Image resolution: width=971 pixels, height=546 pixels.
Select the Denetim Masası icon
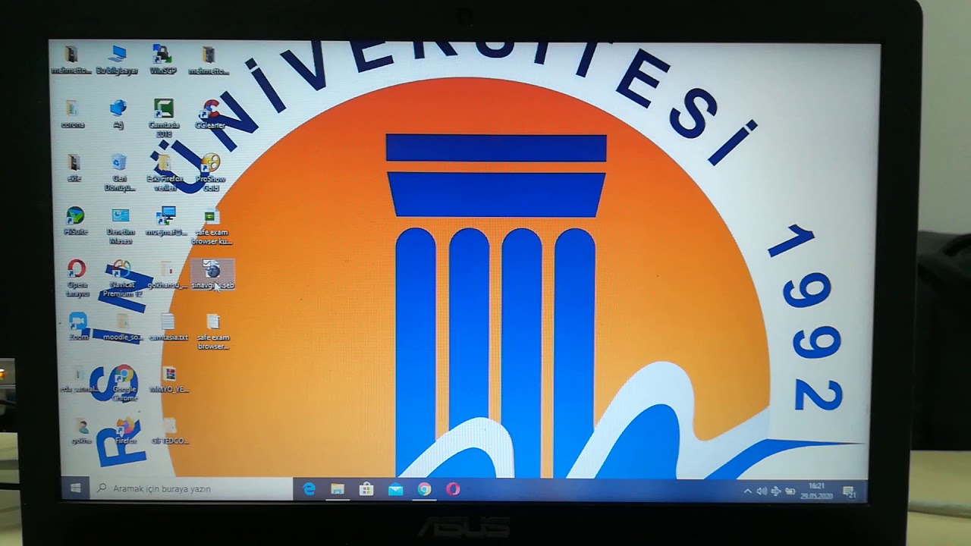(121, 226)
